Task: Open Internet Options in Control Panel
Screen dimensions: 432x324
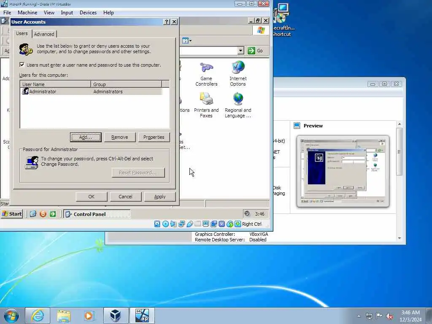Action: pos(238,74)
